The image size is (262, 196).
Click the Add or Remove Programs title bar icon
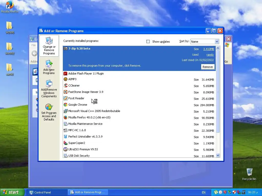[41, 31]
